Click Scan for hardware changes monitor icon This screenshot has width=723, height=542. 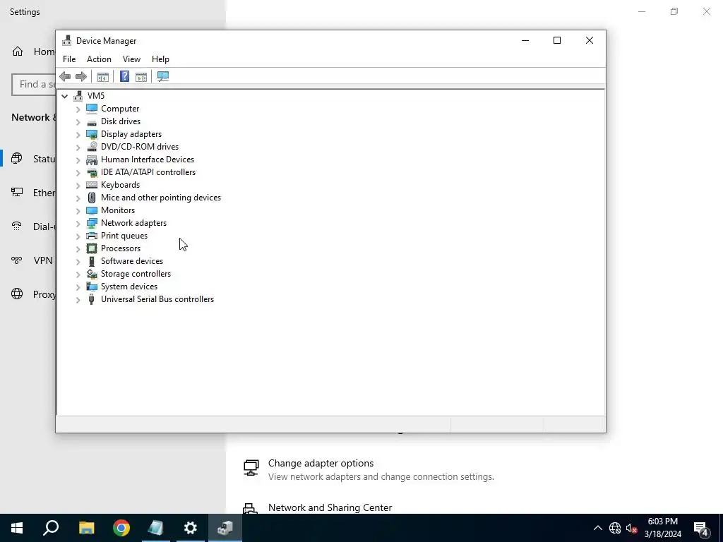coord(163,76)
